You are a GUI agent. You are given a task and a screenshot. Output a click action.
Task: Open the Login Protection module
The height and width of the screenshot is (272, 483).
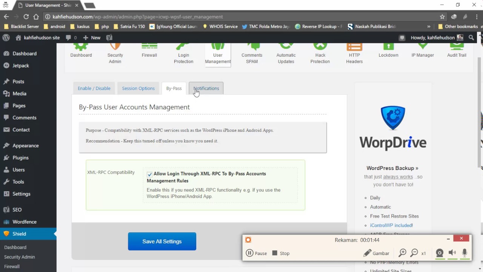(x=183, y=54)
